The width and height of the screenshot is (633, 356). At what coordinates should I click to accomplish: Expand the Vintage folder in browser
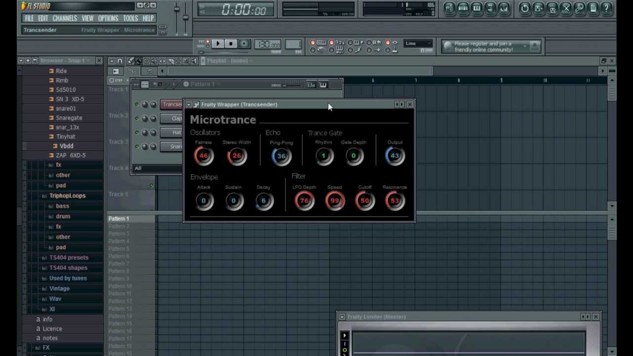point(59,289)
